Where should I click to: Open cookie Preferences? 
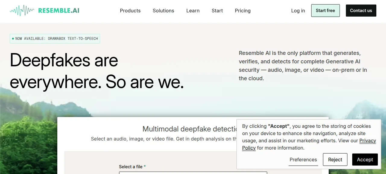point(303,160)
